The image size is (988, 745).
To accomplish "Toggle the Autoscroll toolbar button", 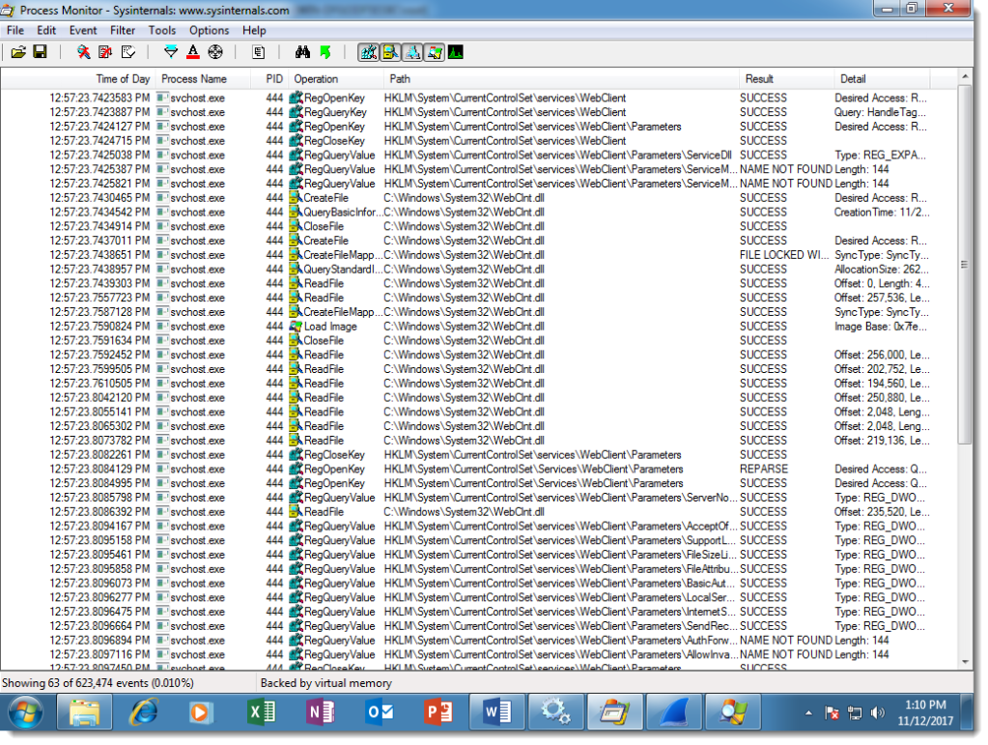I will click(x=105, y=52).
